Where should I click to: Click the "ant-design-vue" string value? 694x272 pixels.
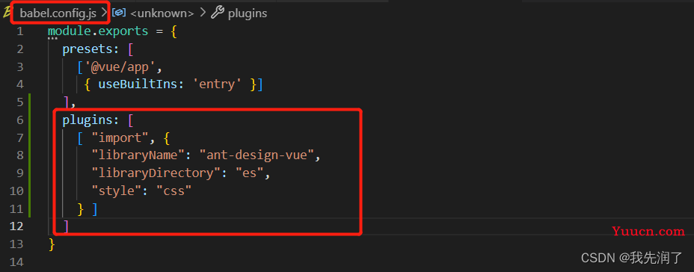coord(257,155)
